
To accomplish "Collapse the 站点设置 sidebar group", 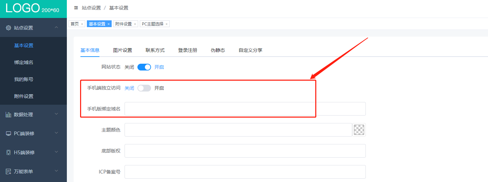I will pyautogui.click(x=56, y=27).
